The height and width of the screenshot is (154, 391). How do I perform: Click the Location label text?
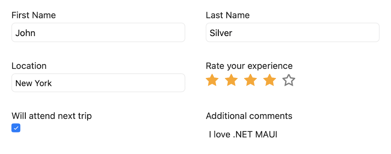[29, 66]
